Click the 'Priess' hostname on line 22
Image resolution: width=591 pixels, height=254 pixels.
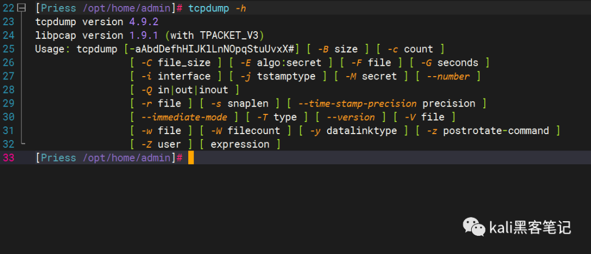tap(59, 8)
